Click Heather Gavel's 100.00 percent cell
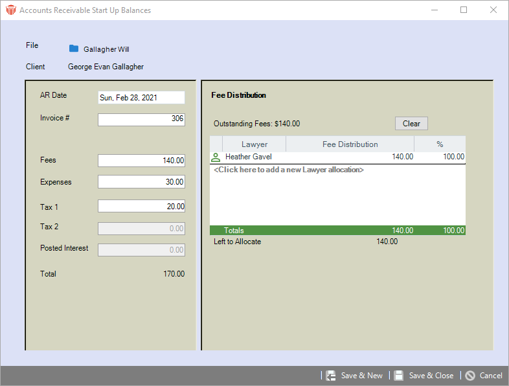509x386 pixels. click(440, 157)
